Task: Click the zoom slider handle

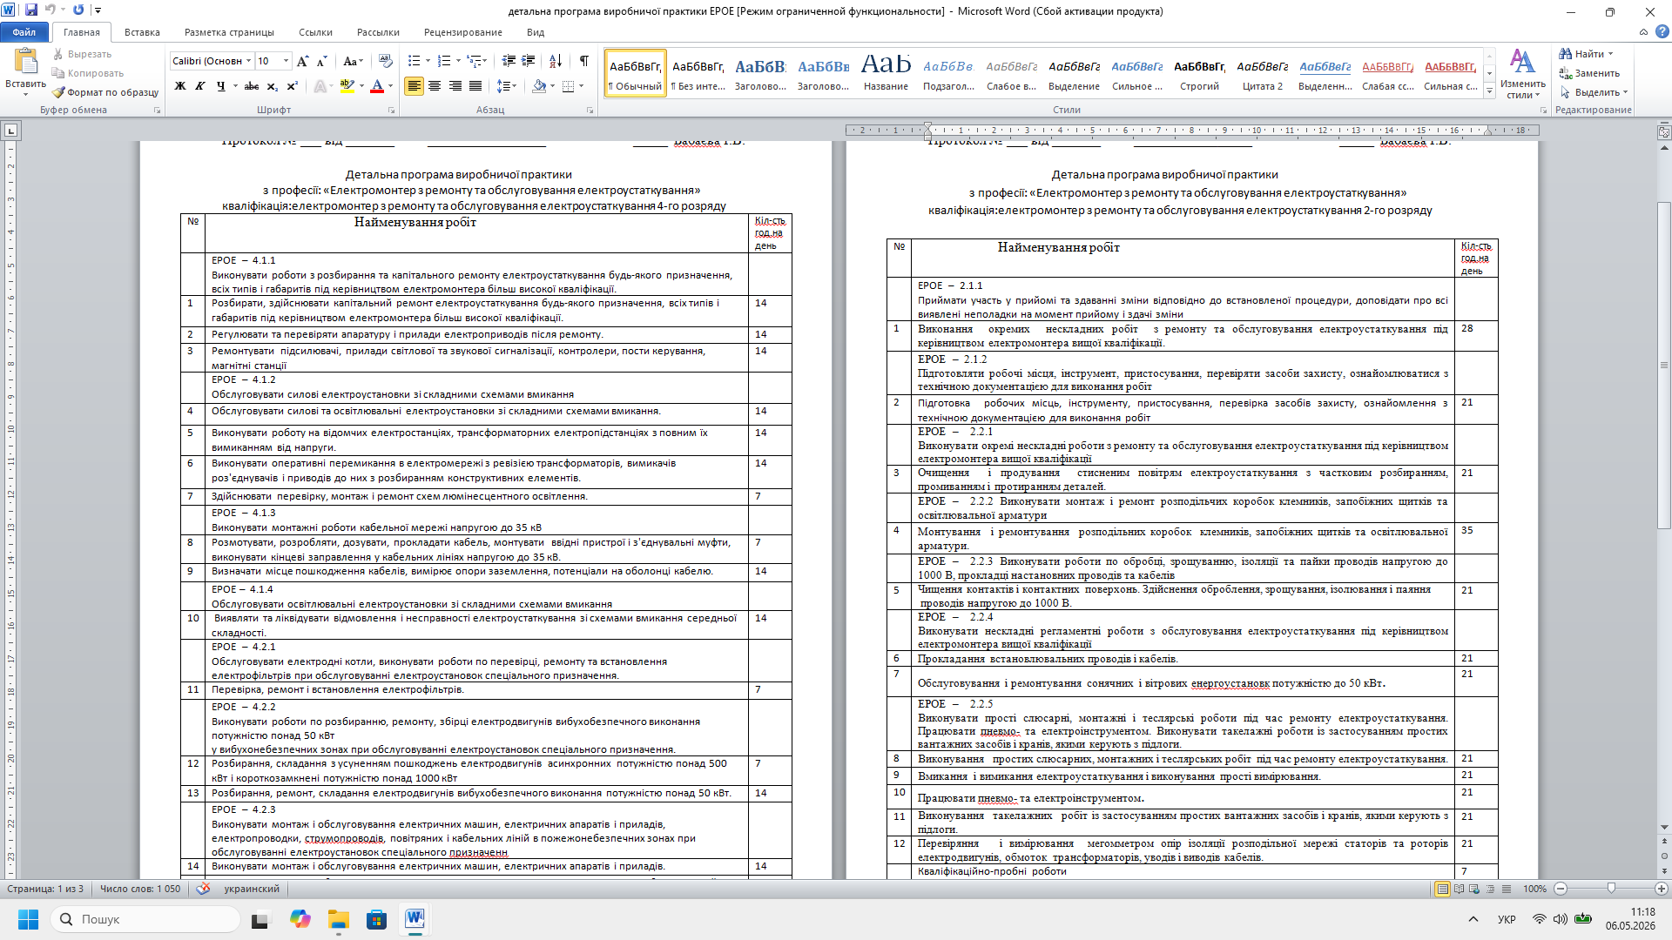Action: coord(1611,889)
